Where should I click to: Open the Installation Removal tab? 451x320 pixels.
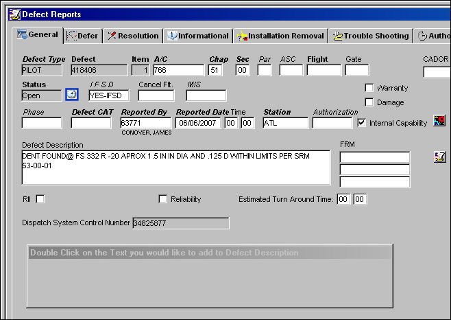point(281,36)
